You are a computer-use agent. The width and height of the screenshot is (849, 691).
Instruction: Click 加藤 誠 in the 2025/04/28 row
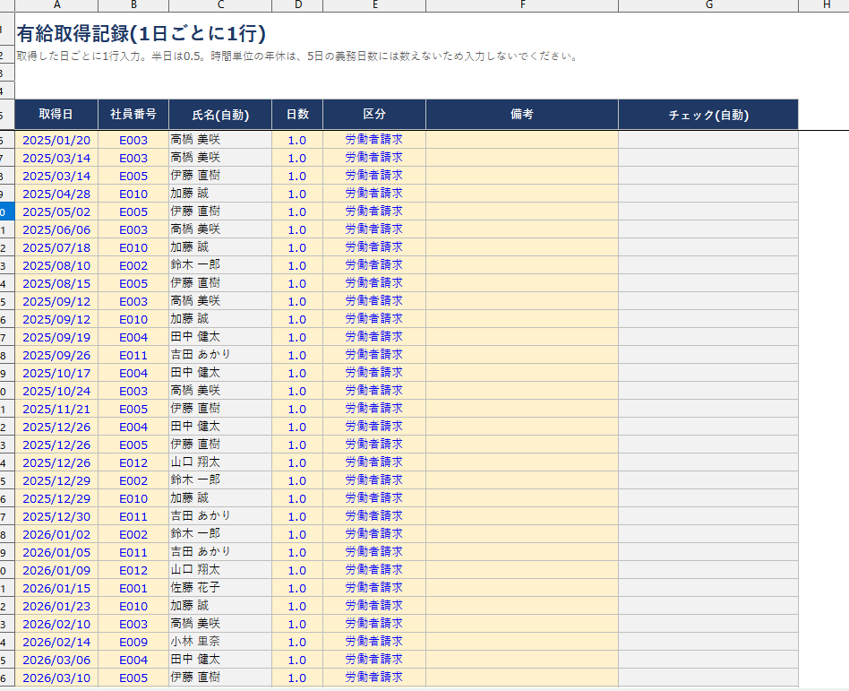point(220,194)
